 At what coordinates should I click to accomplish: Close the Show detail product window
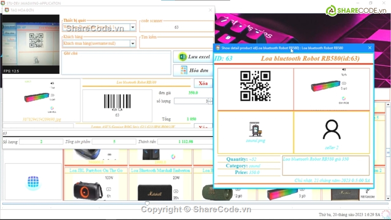point(370,48)
